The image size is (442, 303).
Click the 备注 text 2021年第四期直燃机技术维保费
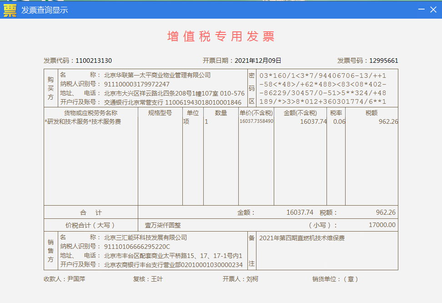(302, 238)
